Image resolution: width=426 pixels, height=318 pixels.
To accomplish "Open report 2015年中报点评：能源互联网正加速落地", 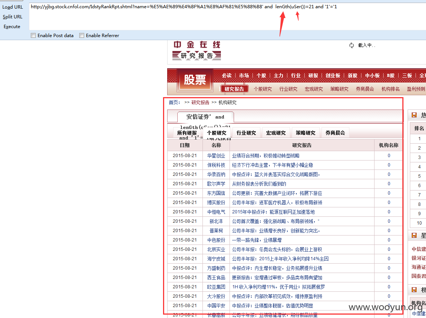I will click(273, 212).
